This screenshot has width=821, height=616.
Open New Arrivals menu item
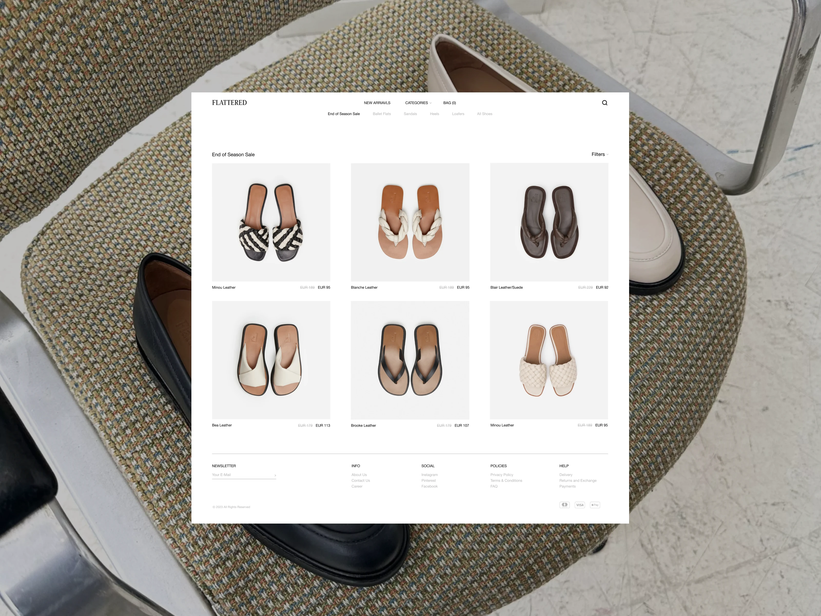tap(377, 103)
